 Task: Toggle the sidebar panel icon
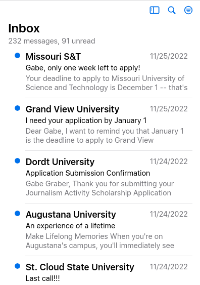tap(155, 10)
